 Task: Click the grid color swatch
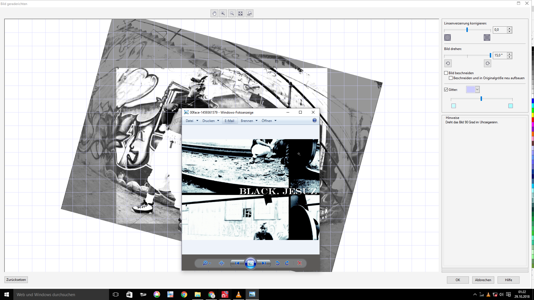coord(471,89)
